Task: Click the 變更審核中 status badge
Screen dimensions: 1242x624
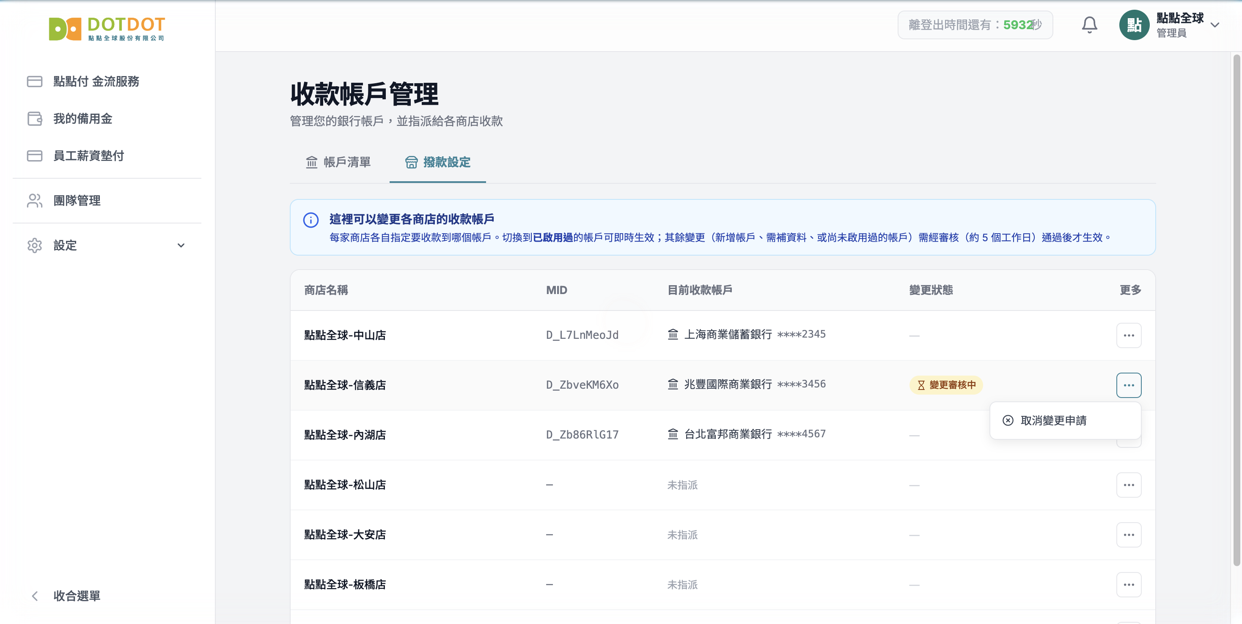Action: (x=946, y=385)
